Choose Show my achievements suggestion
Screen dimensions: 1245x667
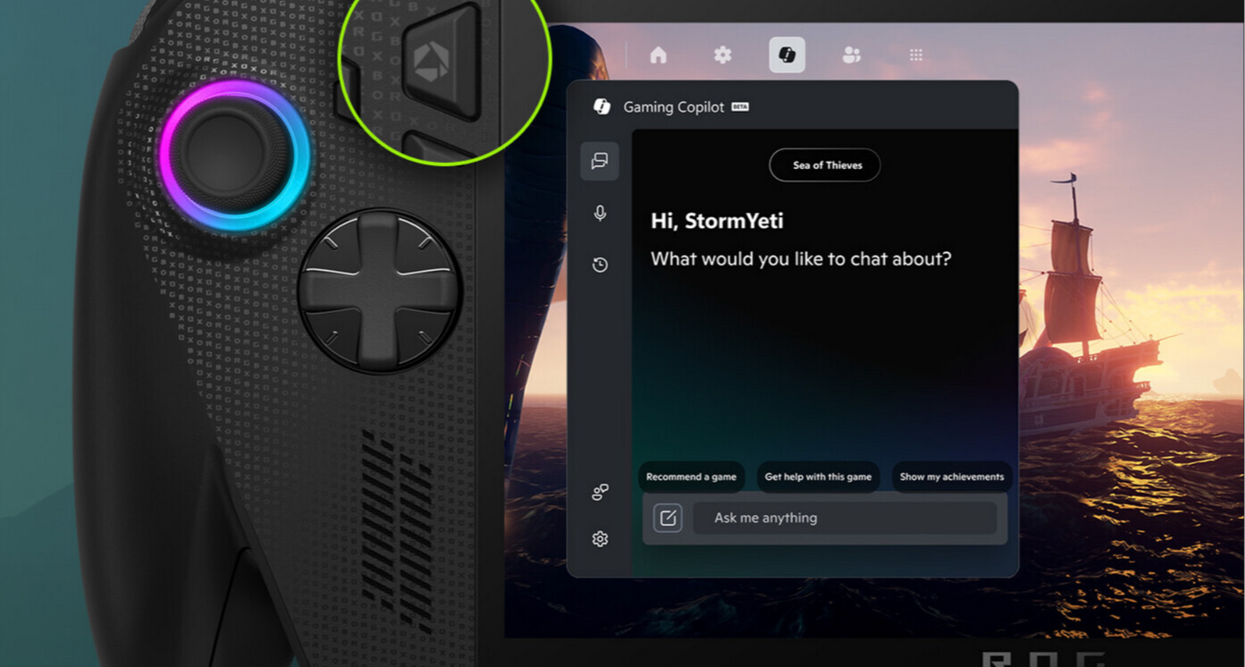tap(952, 477)
